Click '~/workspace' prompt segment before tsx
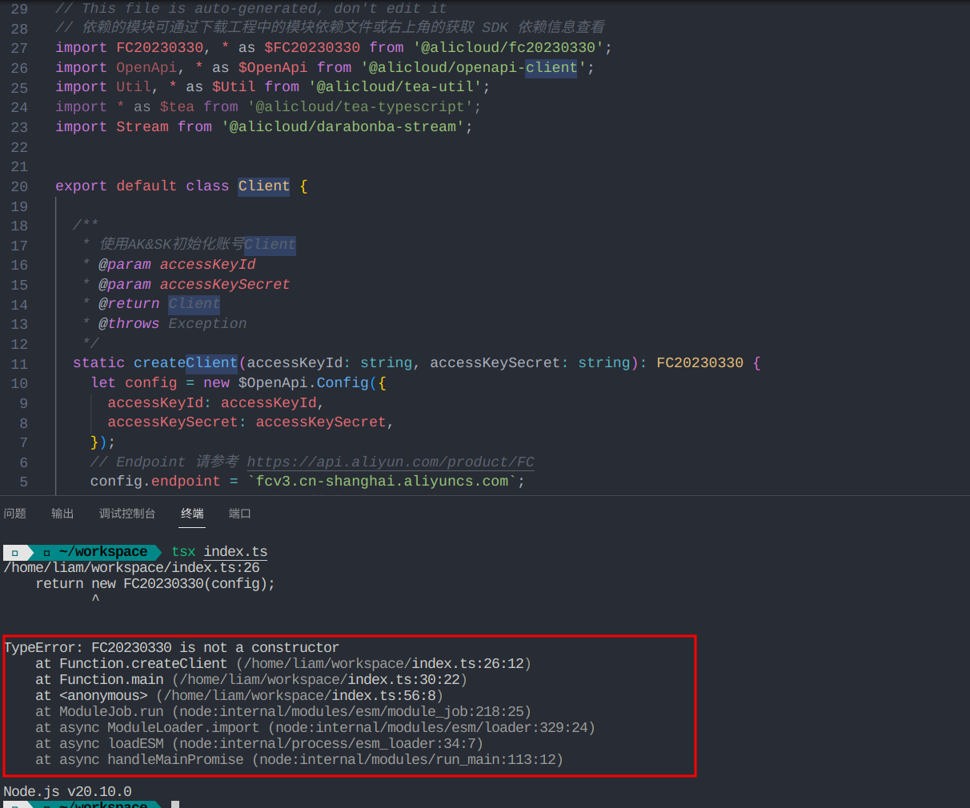 tap(102, 552)
